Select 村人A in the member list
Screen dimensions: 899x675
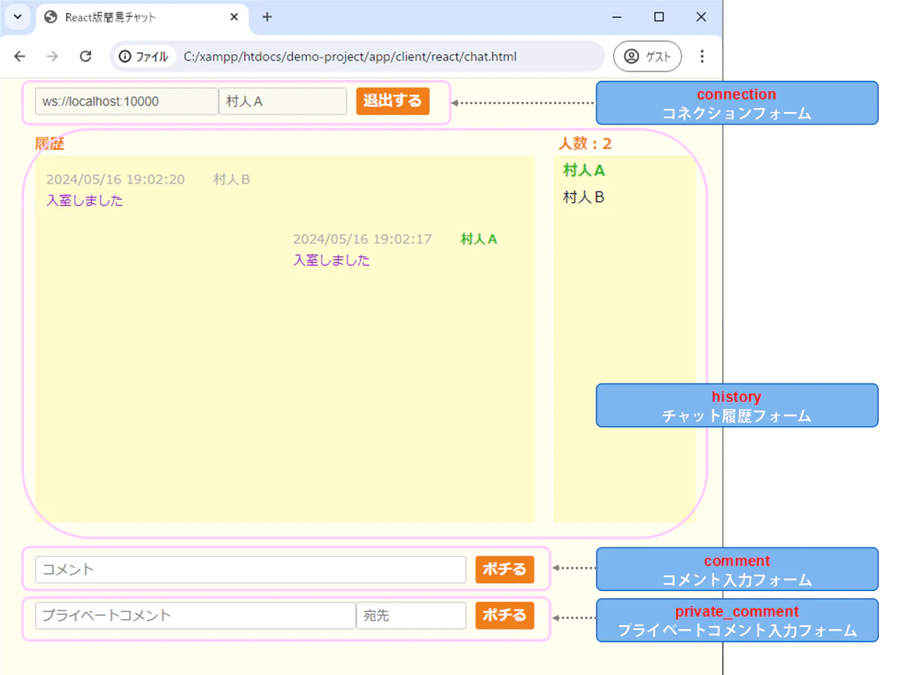[x=584, y=170]
